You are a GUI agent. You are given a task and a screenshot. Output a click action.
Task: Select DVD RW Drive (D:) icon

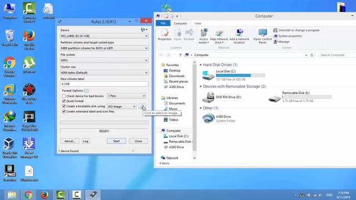(x=208, y=97)
